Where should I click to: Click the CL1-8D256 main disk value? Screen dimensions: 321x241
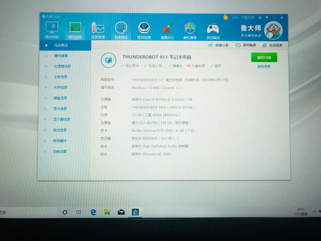tap(161, 123)
